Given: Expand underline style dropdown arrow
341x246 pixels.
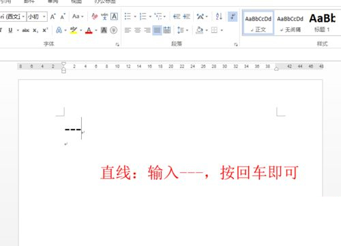Looking at the screenshot, I should coord(18,30).
